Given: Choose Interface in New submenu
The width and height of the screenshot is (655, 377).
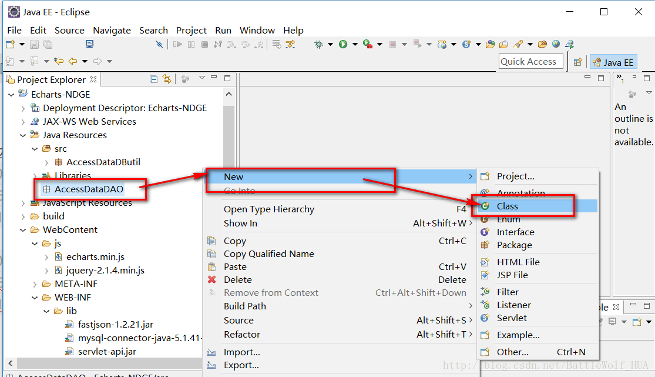Looking at the screenshot, I should 537,232.
